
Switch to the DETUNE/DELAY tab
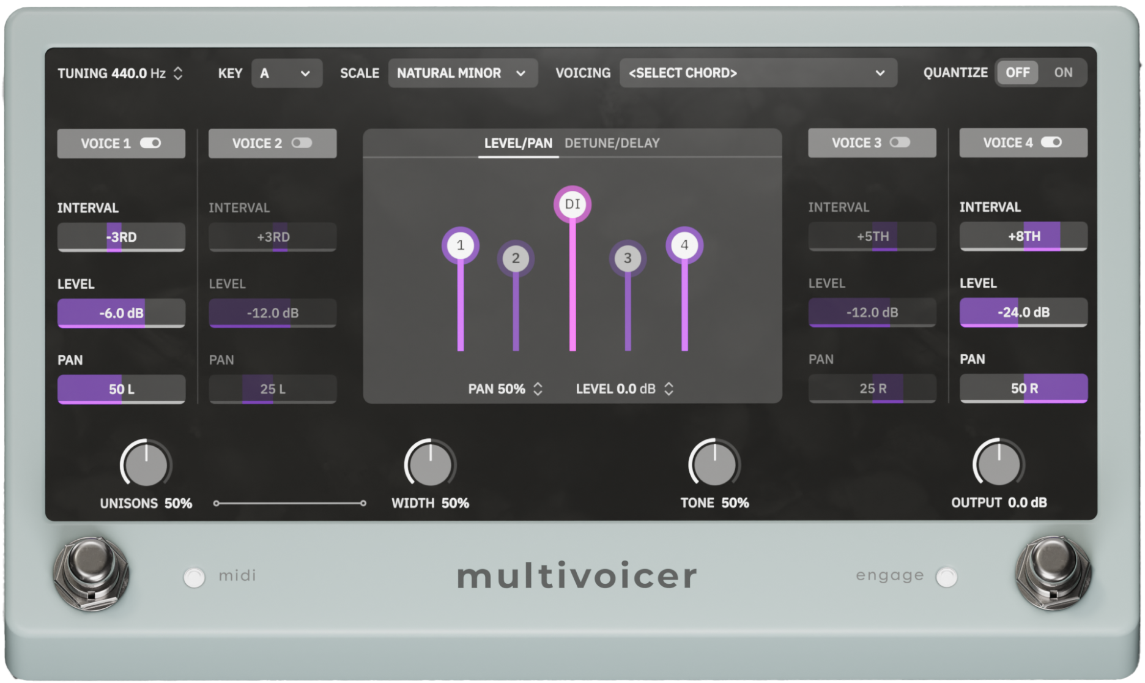pos(612,143)
